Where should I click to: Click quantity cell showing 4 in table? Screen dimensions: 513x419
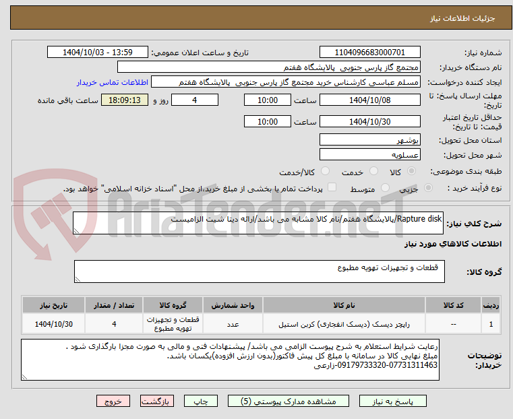coord(114,324)
